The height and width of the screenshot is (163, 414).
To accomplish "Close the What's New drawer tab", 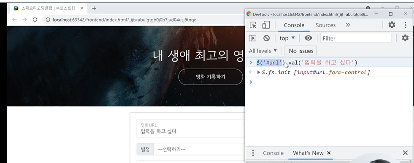I will pos(329,153).
